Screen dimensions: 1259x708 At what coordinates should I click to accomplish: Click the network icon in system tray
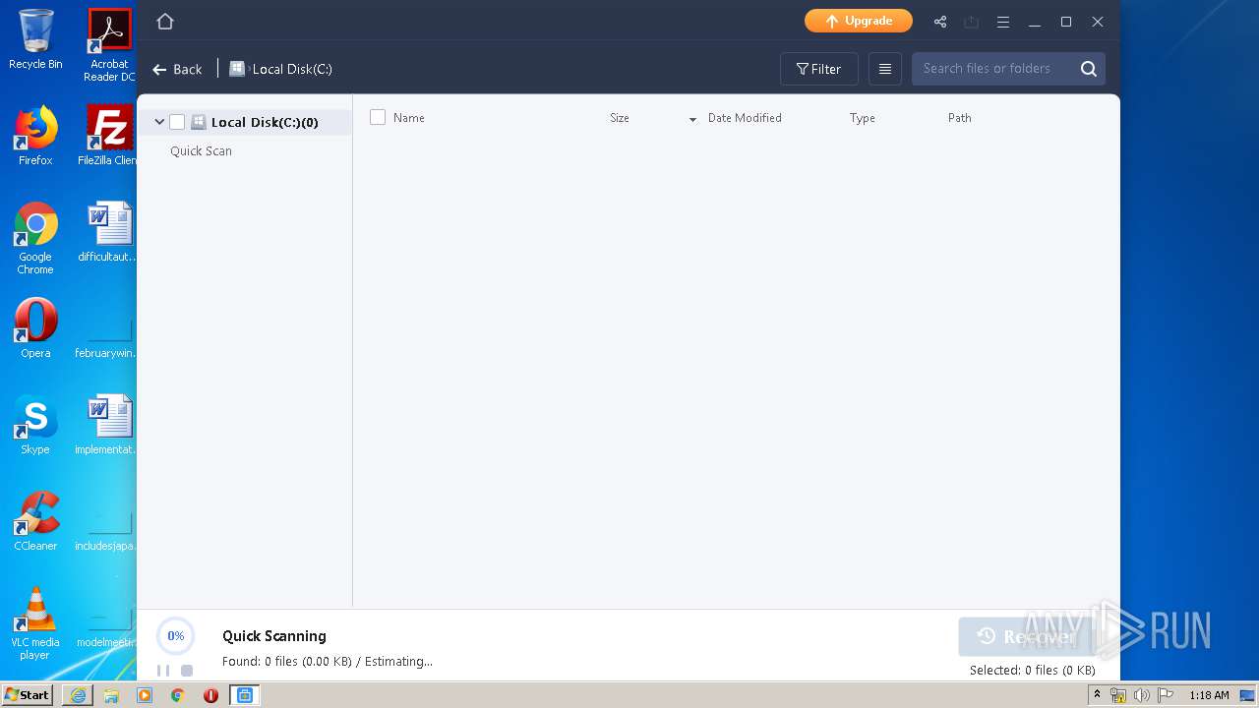pos(1118,695)
